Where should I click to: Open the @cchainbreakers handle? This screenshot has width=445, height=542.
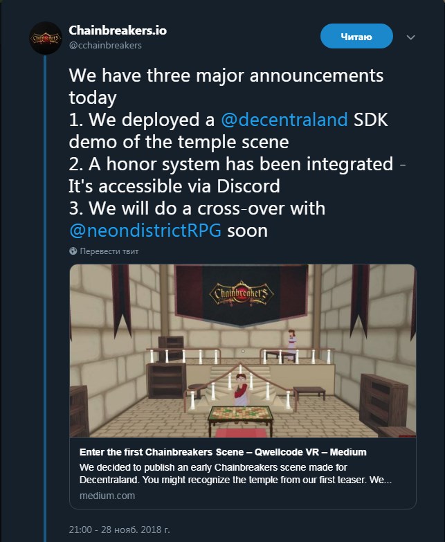coord(105,45)
